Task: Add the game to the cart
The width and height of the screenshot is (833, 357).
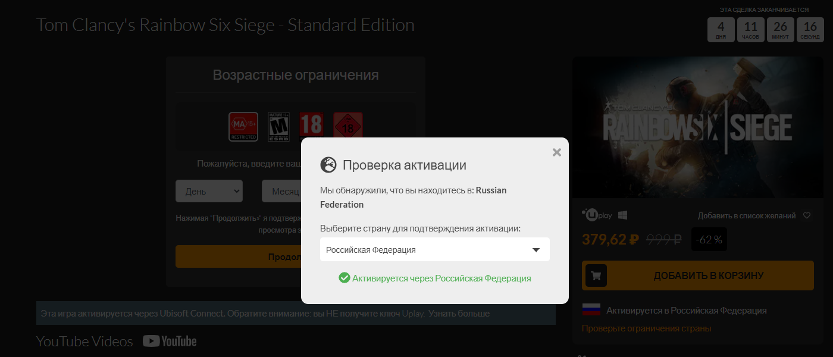Action: point(698,275)
